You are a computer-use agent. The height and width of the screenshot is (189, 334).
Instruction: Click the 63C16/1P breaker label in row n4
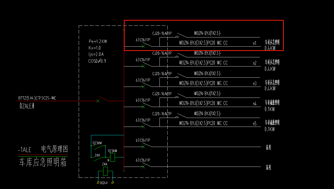tap(143, 100)
